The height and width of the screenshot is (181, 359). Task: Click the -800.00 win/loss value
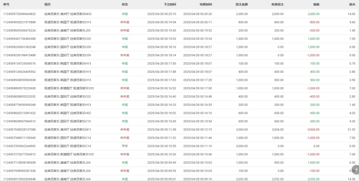point(314,22)
